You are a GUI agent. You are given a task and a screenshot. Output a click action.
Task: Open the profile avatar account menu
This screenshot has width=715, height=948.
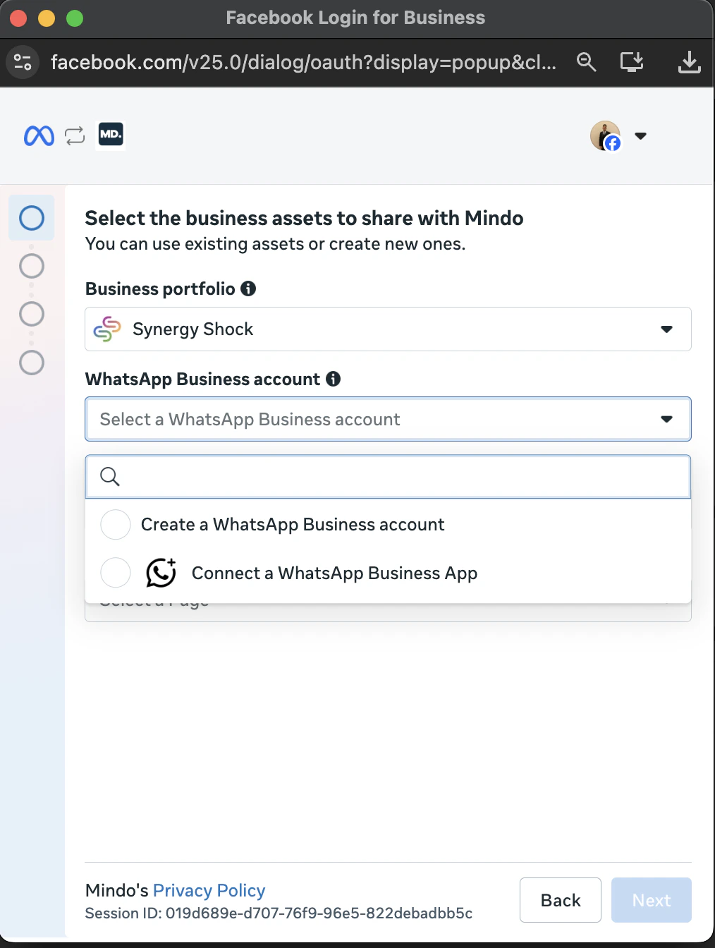coord(605,135)
